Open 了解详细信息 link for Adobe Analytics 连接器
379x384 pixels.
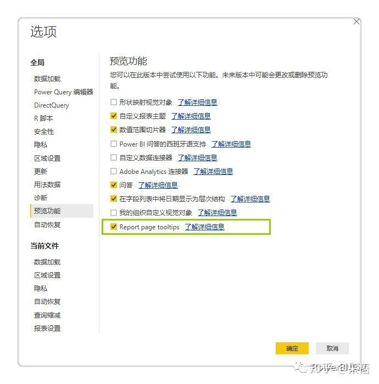pos(213,171)
